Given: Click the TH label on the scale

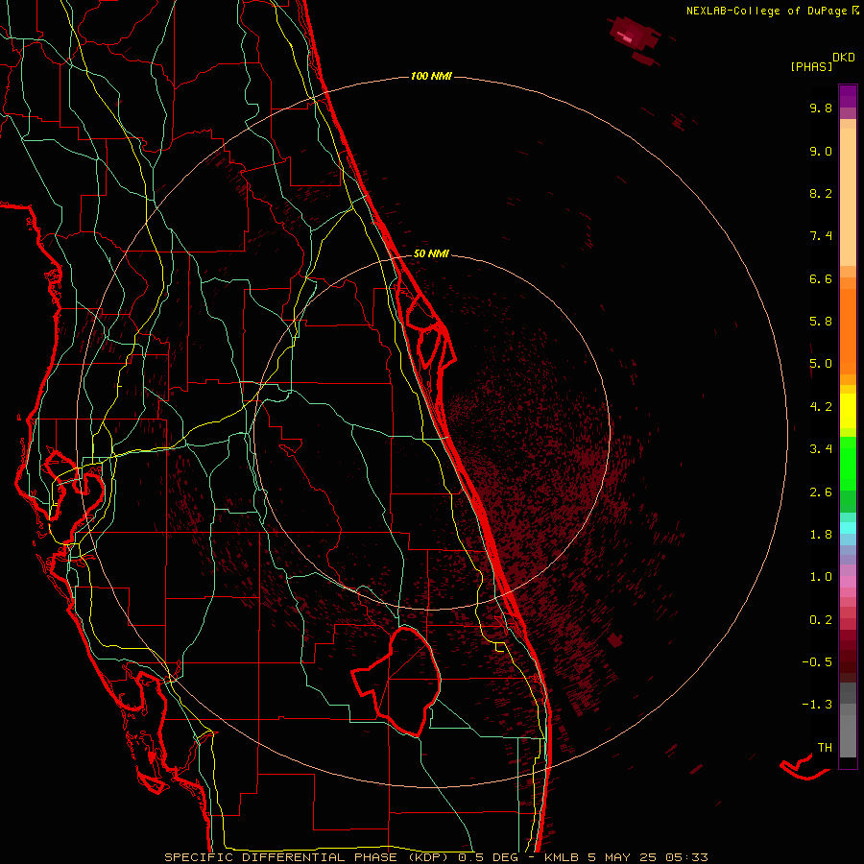Looking at the screenshot, I should [825, 748].
